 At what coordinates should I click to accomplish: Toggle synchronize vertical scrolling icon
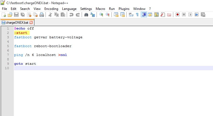tap(116, 15)
